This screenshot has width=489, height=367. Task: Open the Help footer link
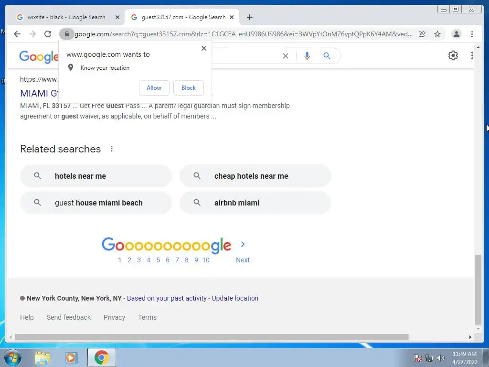[27, 317]
